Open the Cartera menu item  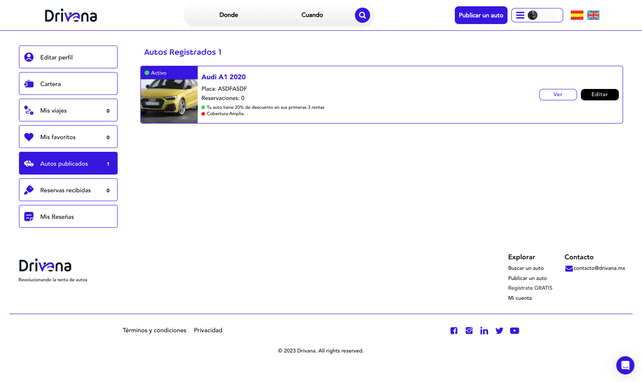[68, 83]
